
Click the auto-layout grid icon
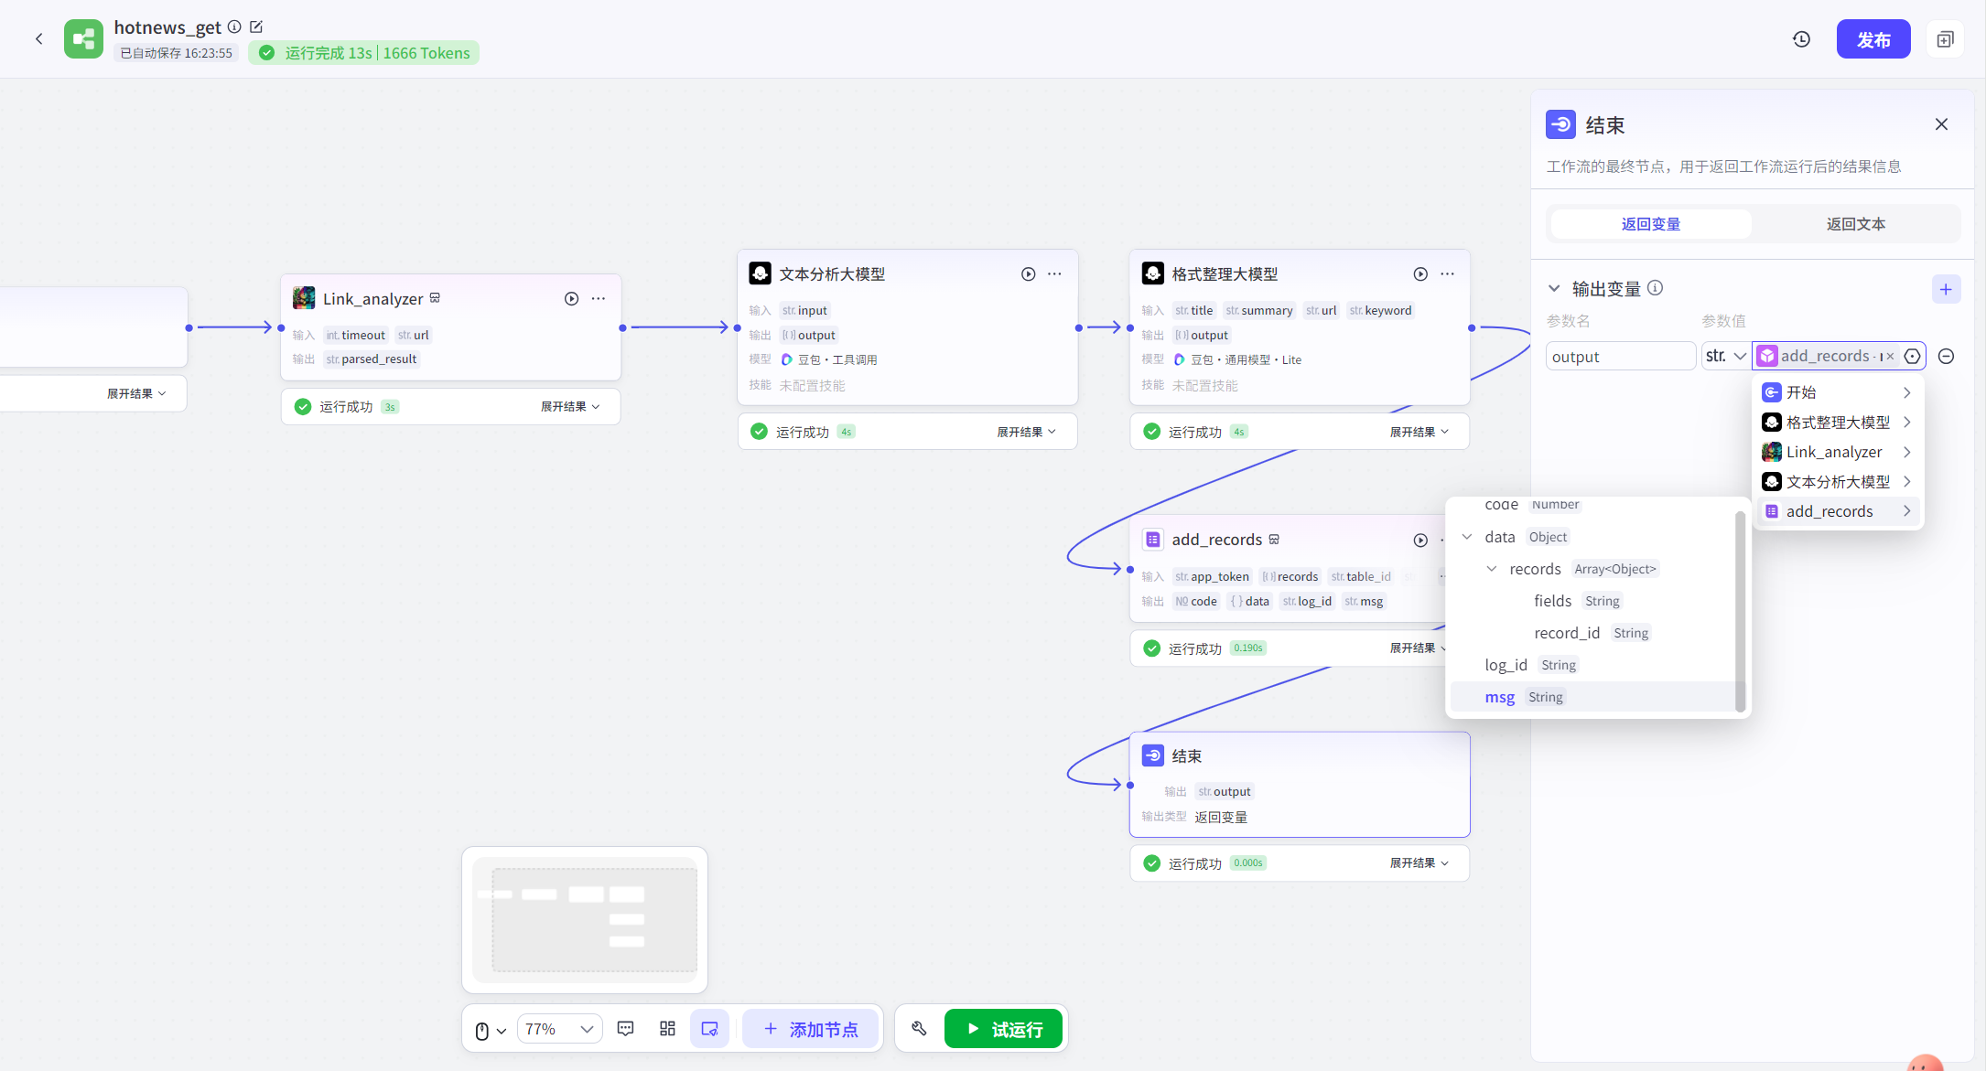(667, 1029)
